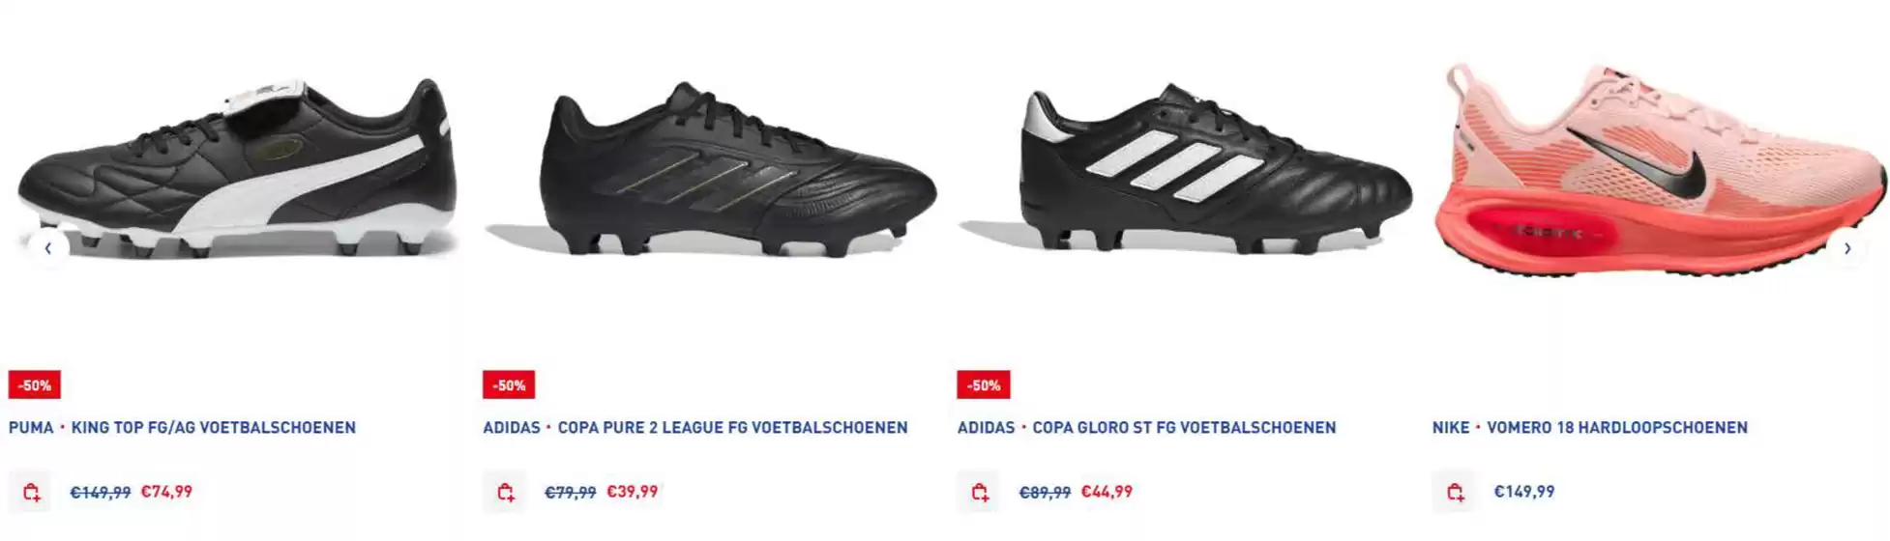Click the -50% badge on Copa Pure 2
The image size is (1890, 541).
509,384
